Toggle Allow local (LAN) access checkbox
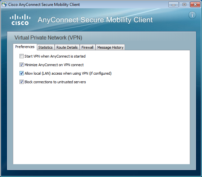The height and width of the screenshot is (177, 202). point(22,73)
